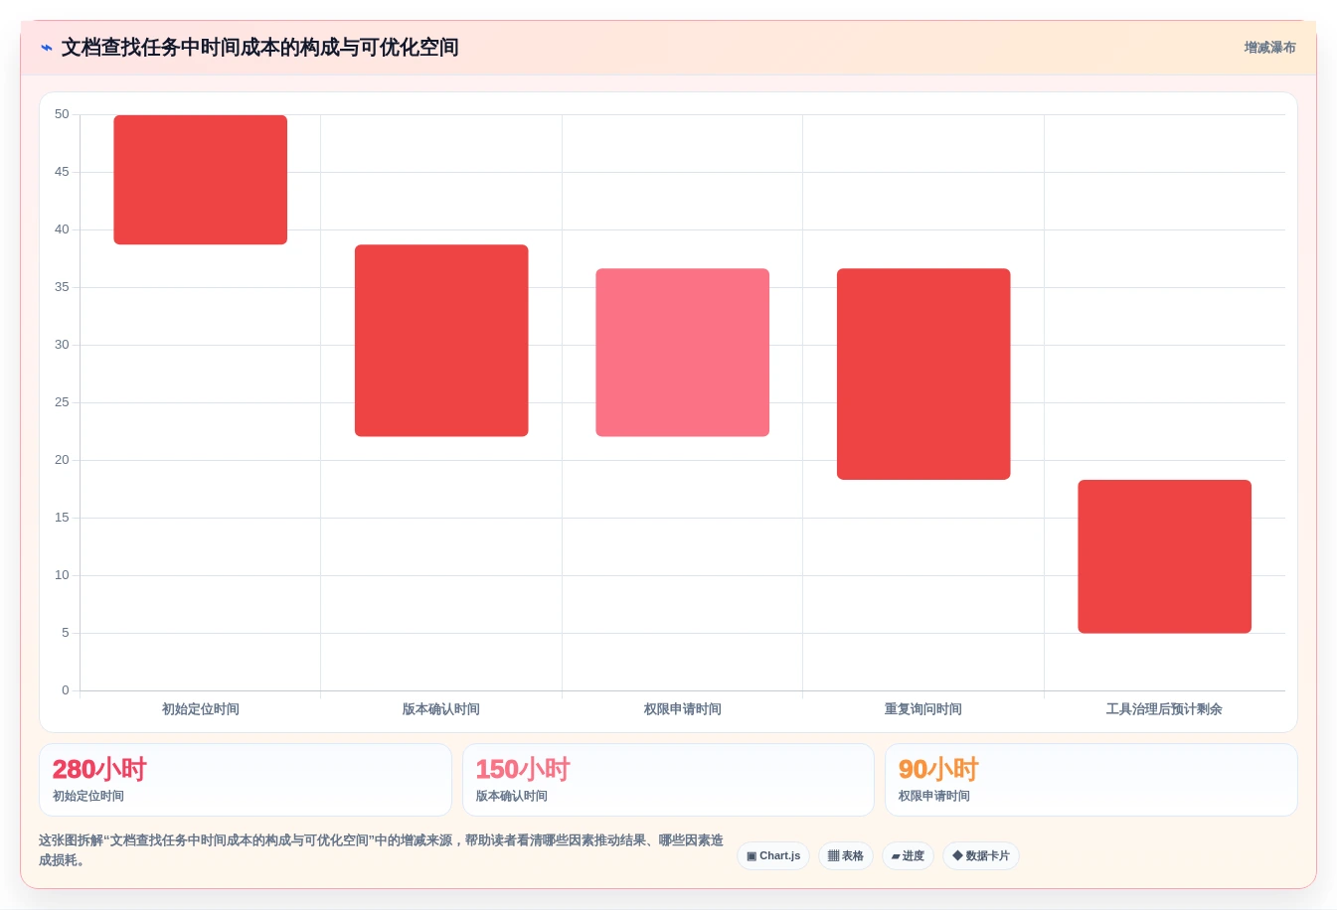1337x910 pixels.
Task: Select the pink 权限申请时间 bar
Action: [683, 353]
